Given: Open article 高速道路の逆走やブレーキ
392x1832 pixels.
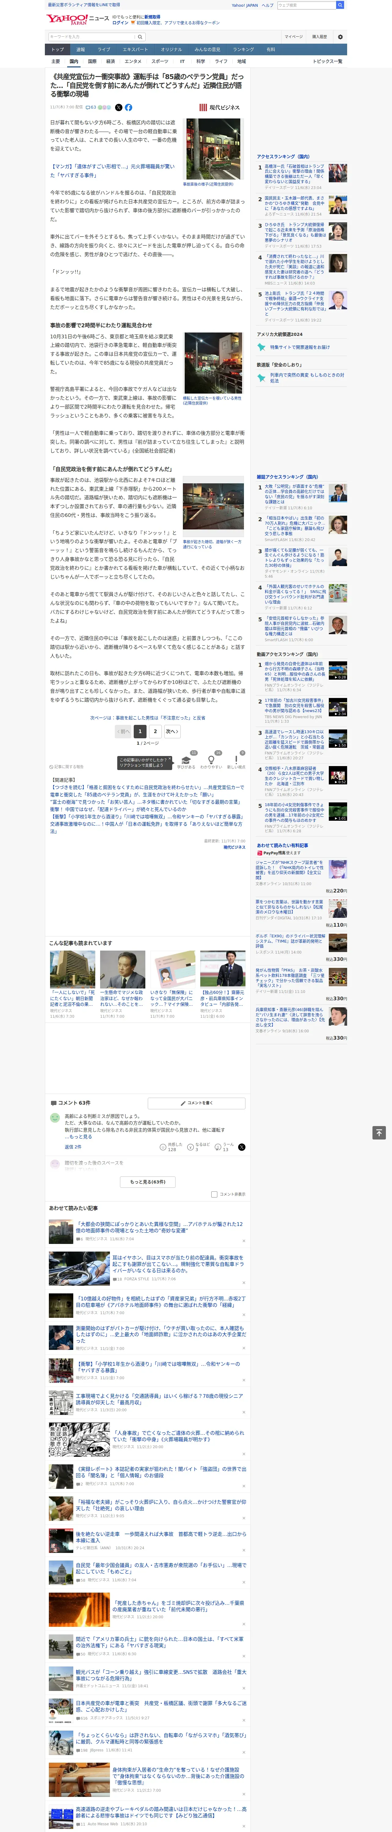Looking at the screenshot, I should [x=162, y=1812].
